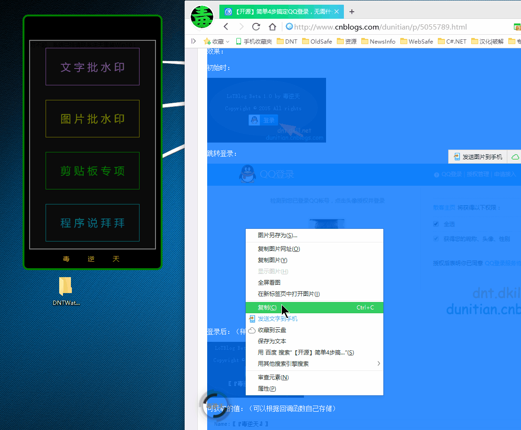
Task: Choose 复制图片网址(O) in context menu
Action: (x=314, y=249)
